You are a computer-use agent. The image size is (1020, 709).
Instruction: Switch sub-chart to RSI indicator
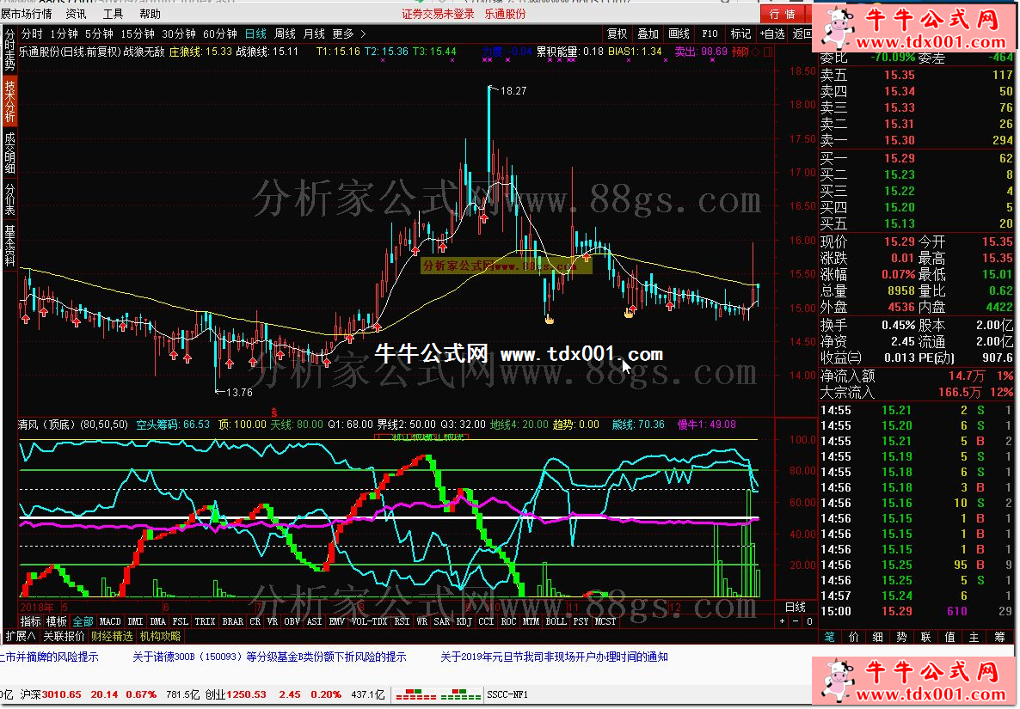tap(402, 621)
